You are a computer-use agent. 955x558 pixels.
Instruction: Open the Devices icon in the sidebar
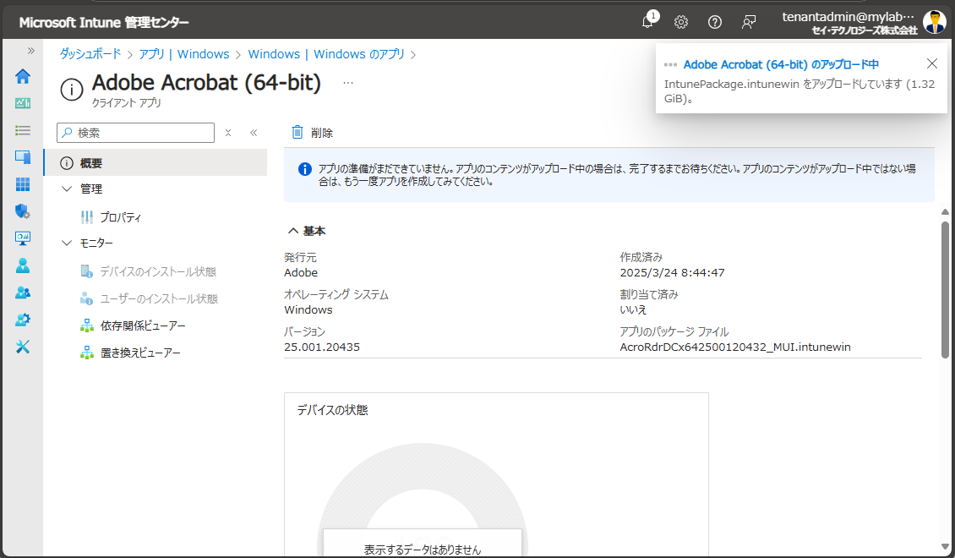click(23, 157)
